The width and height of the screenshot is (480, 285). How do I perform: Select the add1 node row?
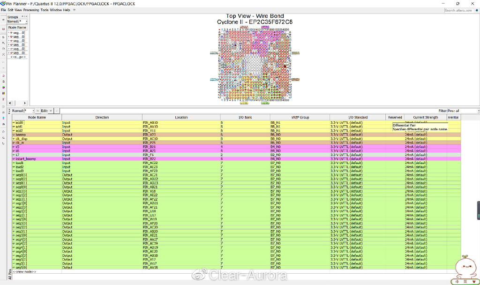236,127
